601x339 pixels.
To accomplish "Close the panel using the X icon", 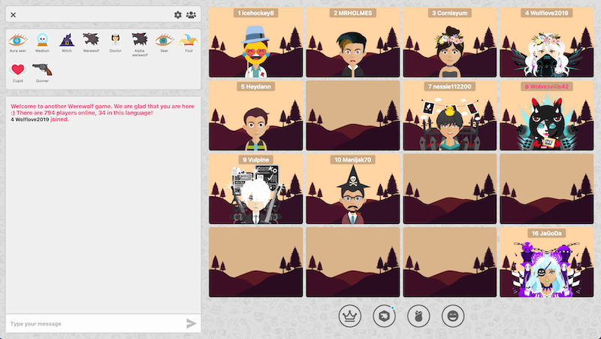I will tap(14, 15).
